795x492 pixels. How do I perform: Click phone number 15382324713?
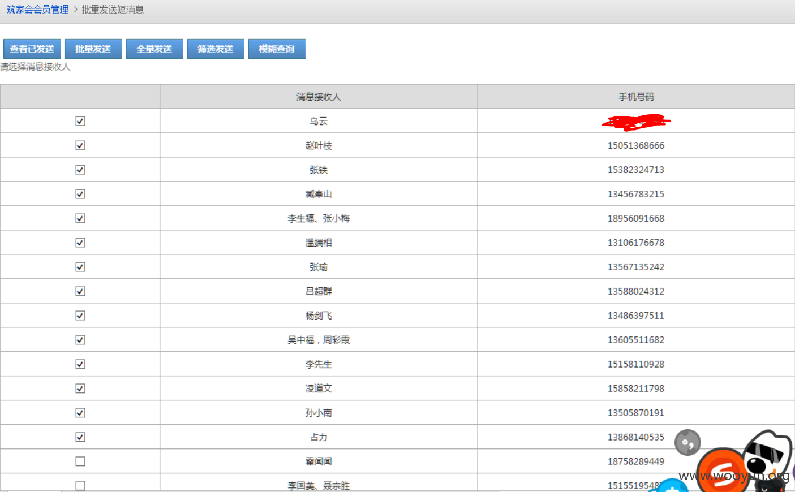636,170
